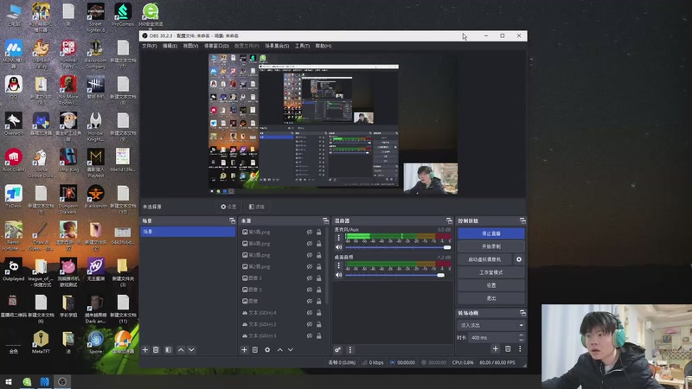The image size is (692, 389).
Task: Select the highlighted 场景 scene row
Action: pos(188,232)
